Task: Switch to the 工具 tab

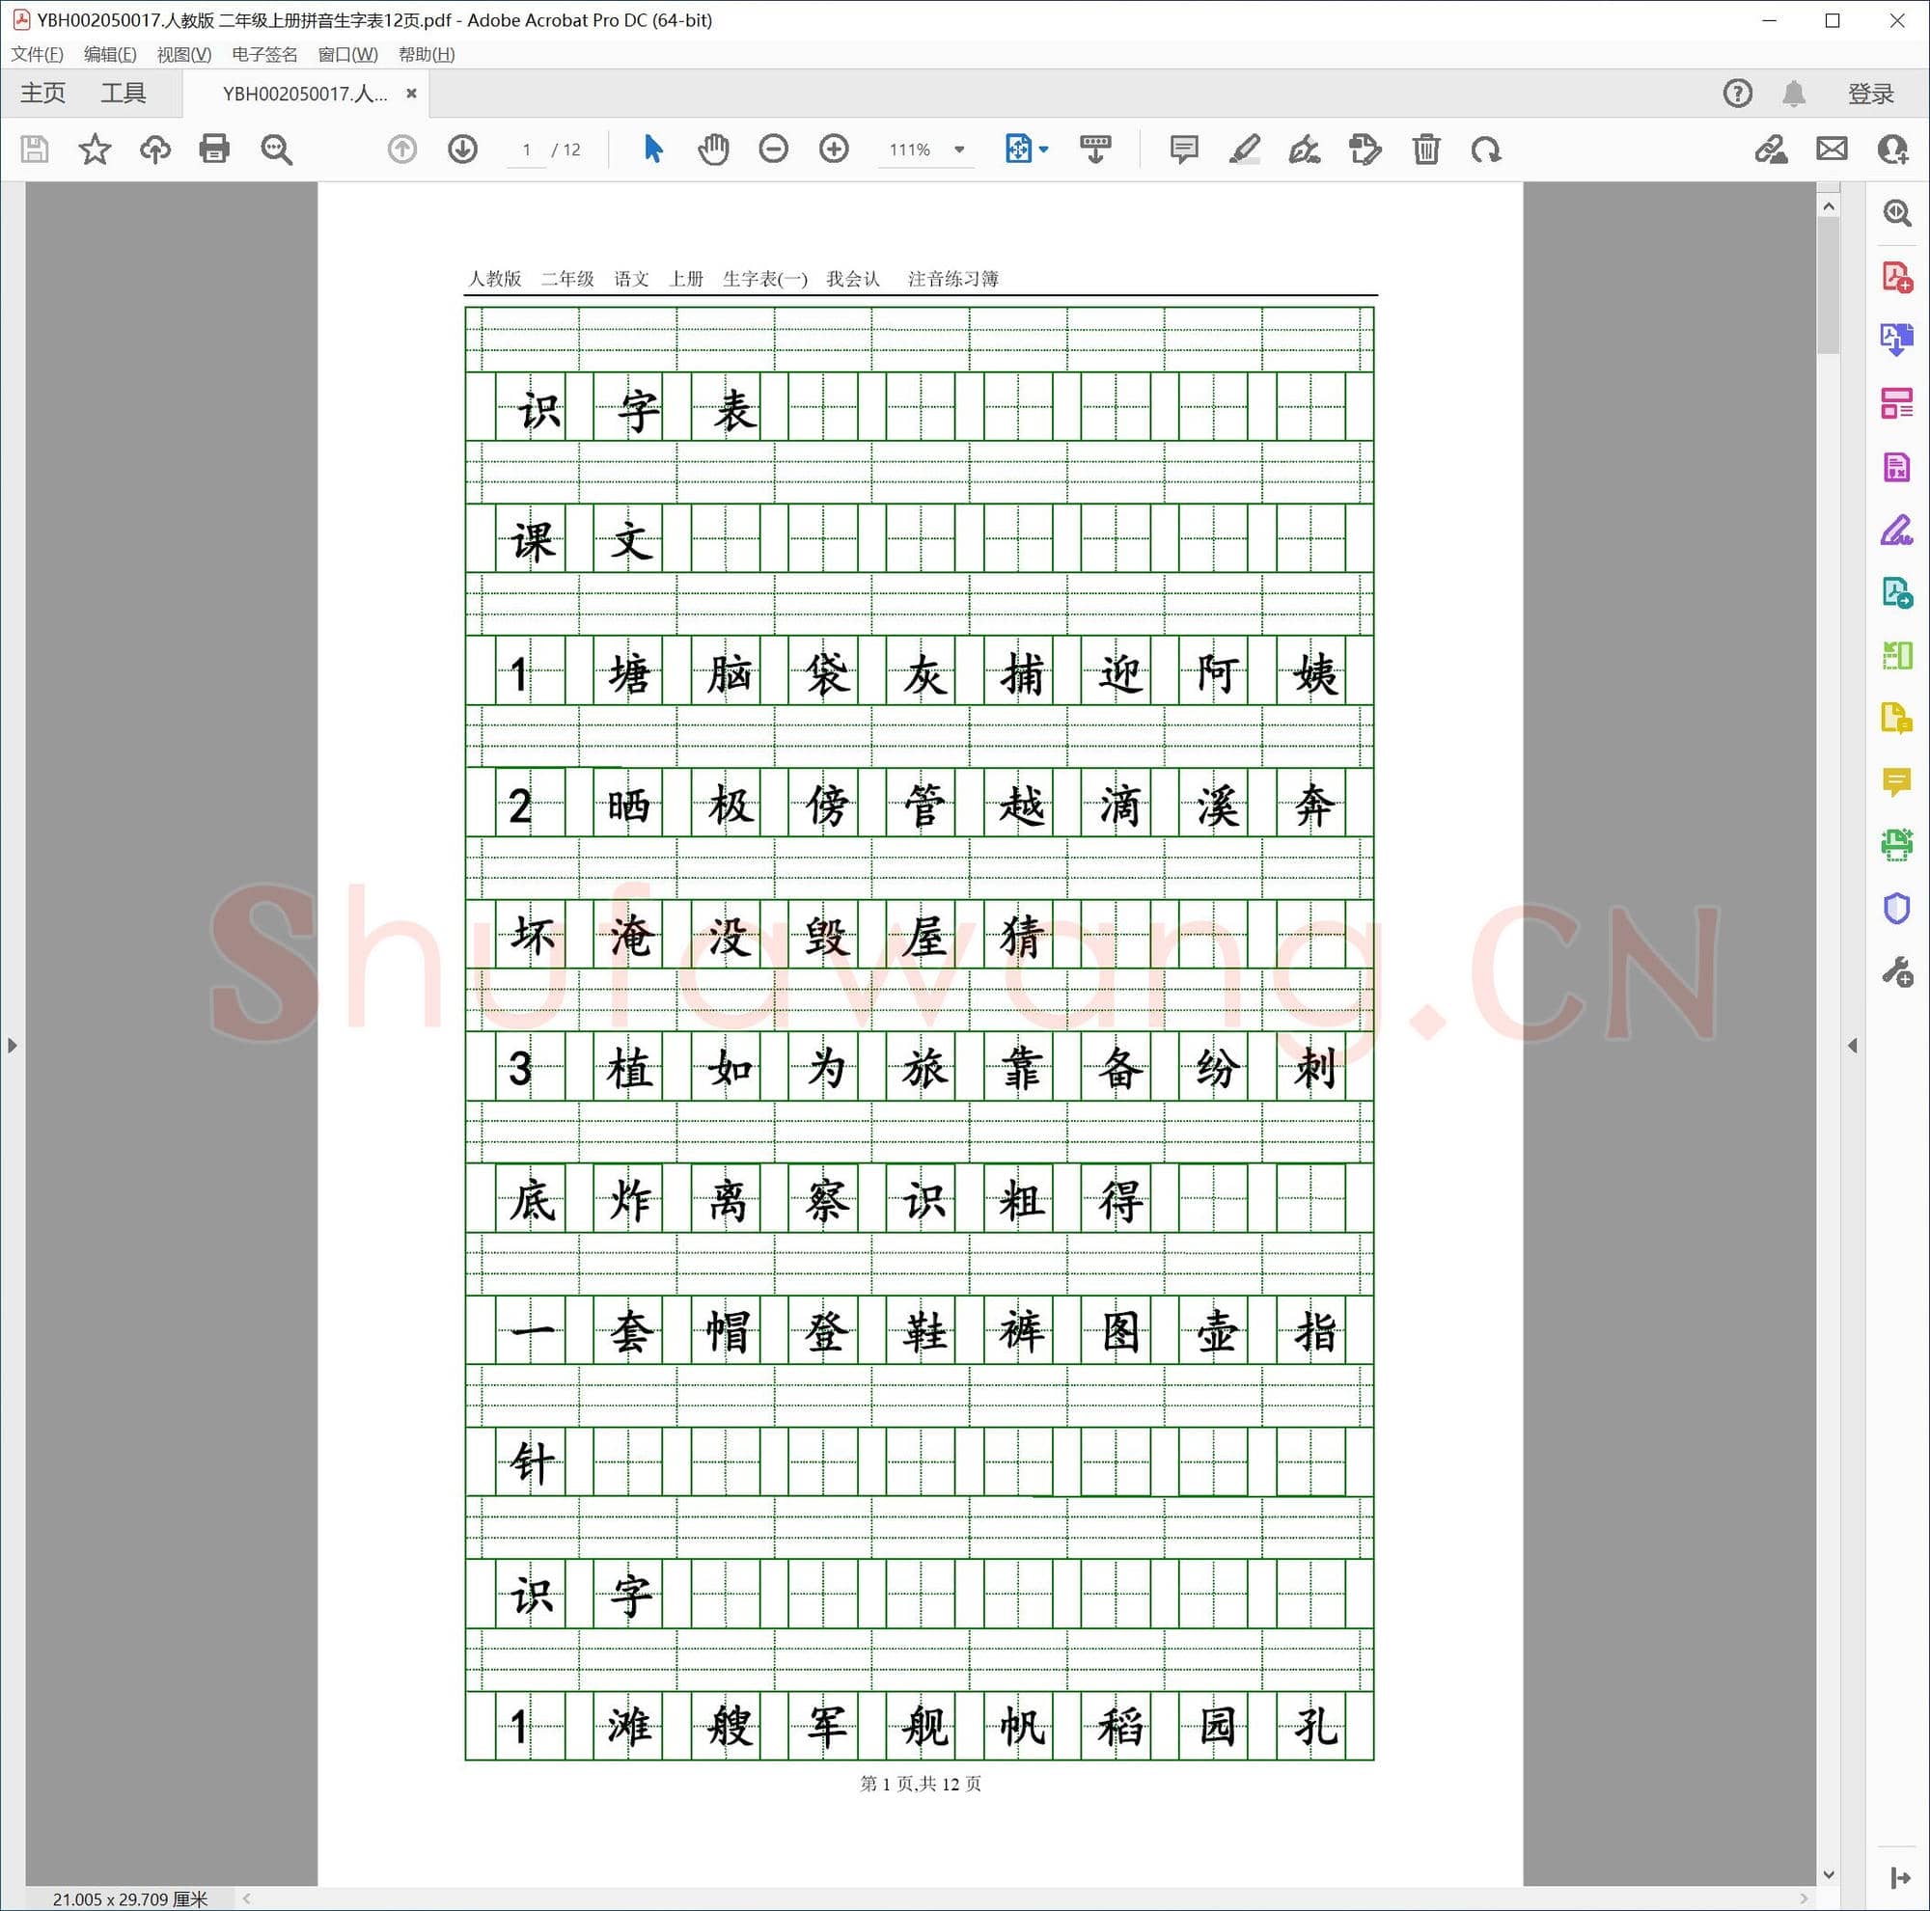Action: 123,94
